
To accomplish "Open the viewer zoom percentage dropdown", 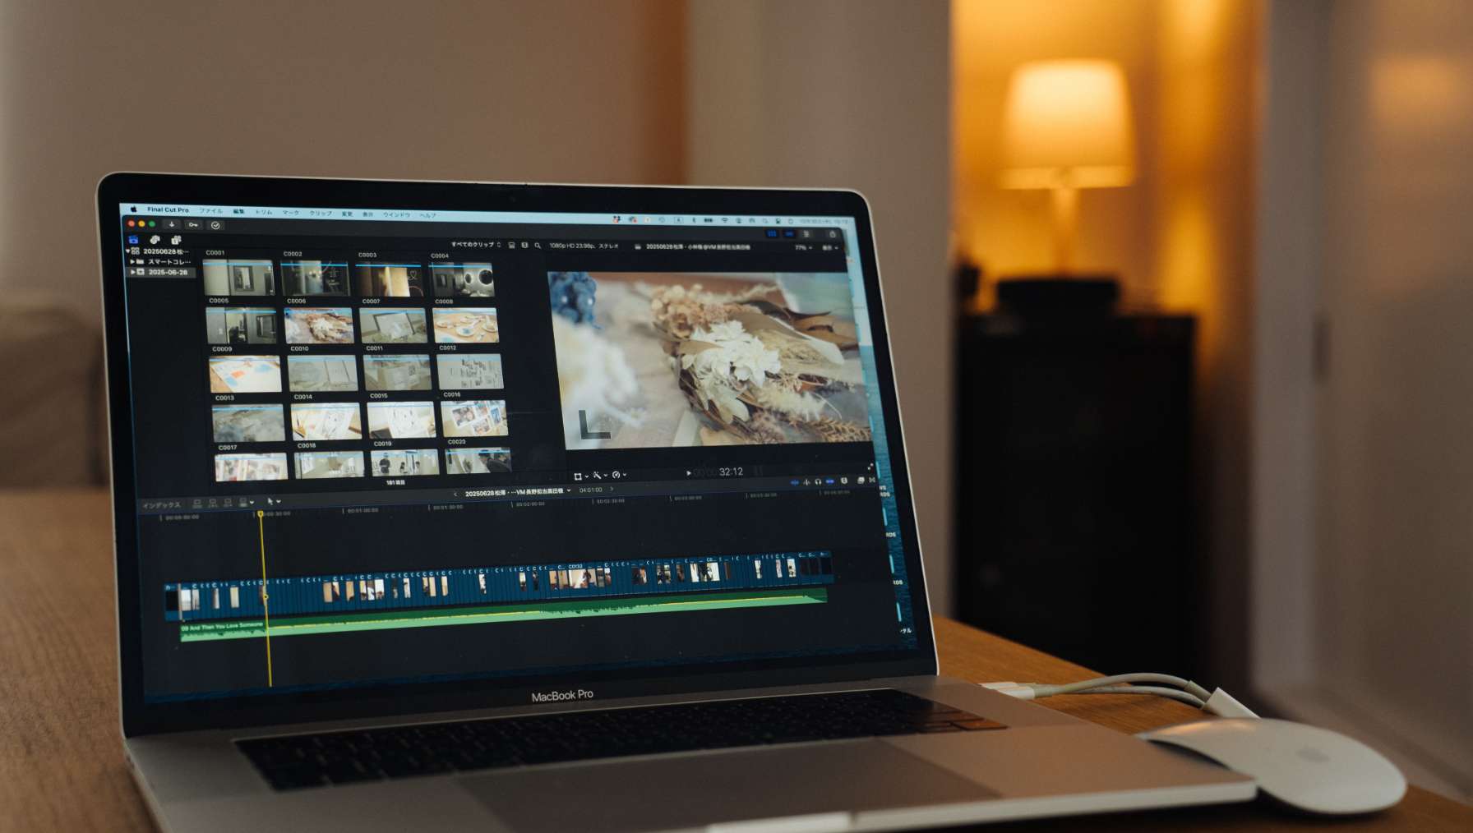I will pyautogui.click(x=801, y=247).
